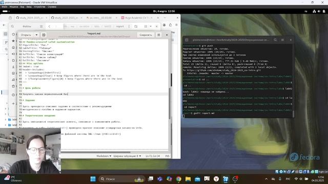The width and height of the screenshot is (328, 184).
Task: Open Yandex Browser from the taskbar
Action: coord(216,179)
